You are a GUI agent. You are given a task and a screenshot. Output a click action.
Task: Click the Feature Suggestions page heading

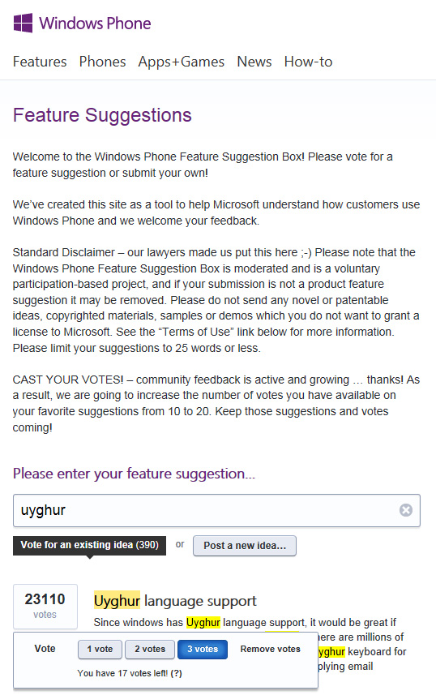click(102, 115)
